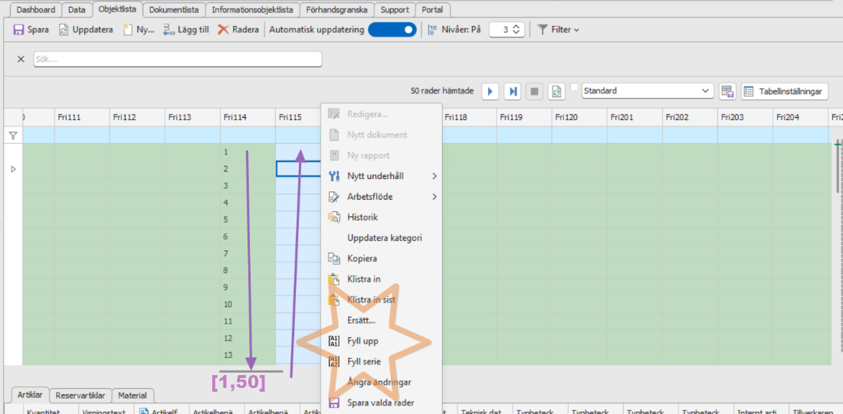Image resolution: width=843 pixels, height=414 pixels.
Task: Click the Lägg till add icon
Action: tap(169, 30)
